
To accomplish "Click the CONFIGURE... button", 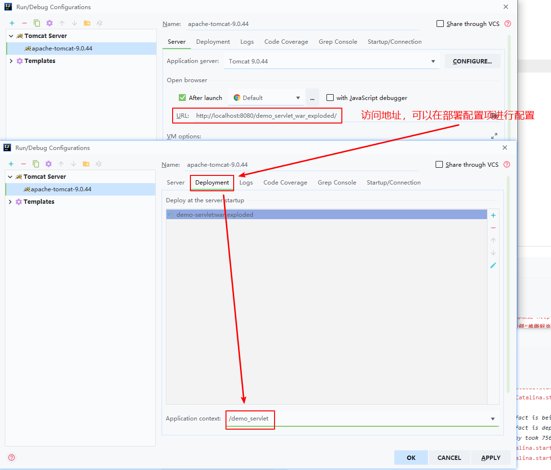I will [x=472, y=61].
